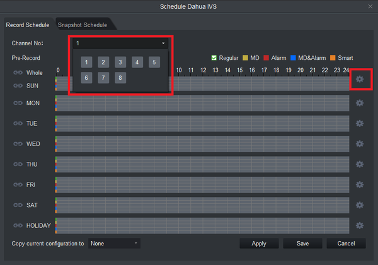
Task: Link the TUE row chain icon
Action: [18, 123]
